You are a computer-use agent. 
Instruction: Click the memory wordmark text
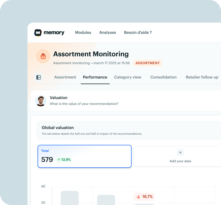point(54,33)
